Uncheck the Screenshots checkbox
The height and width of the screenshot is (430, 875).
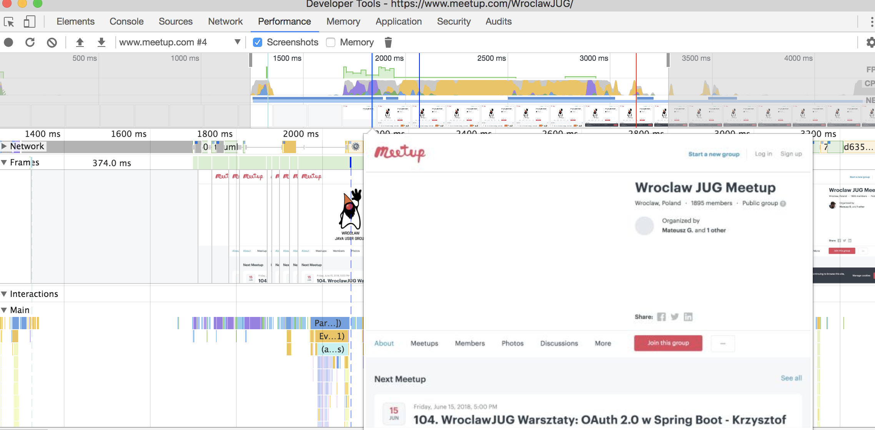tap(258, 42)
